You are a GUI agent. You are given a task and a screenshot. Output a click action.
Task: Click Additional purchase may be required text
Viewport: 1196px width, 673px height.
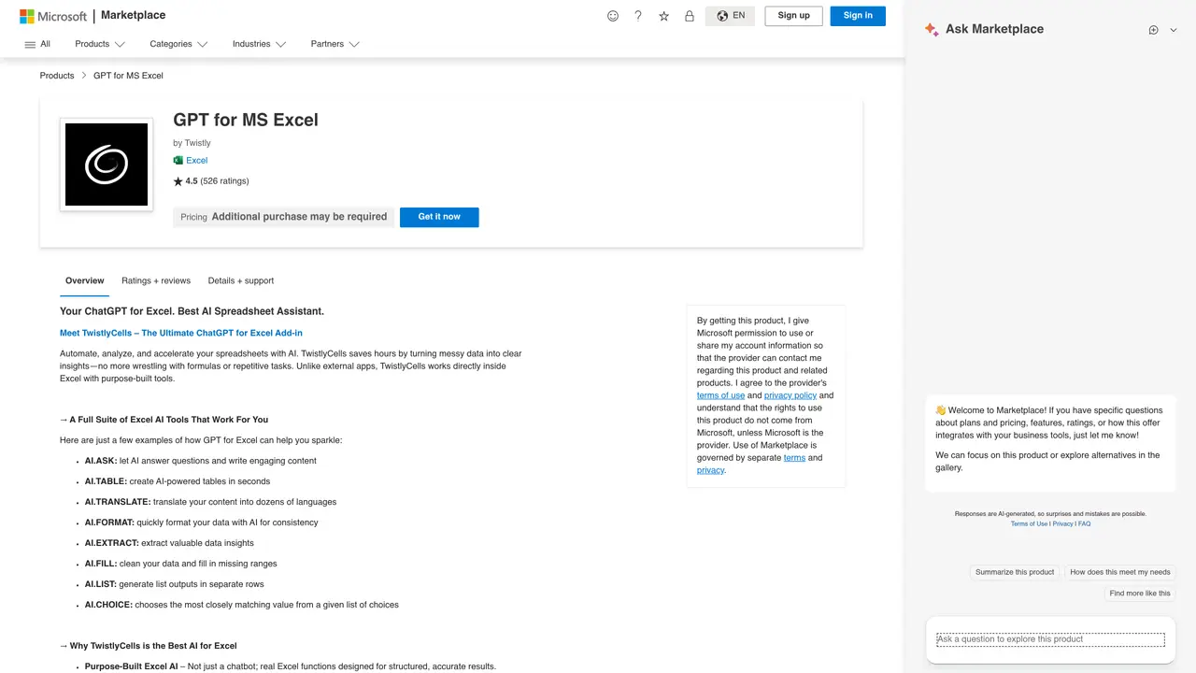[x=299, y=217]
